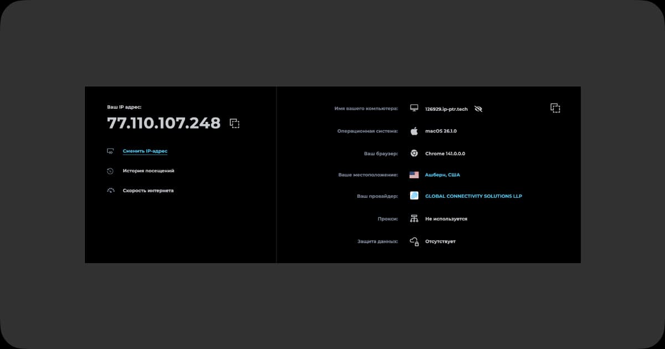Click the proxy network icon
665x349 pixels.
414,219
